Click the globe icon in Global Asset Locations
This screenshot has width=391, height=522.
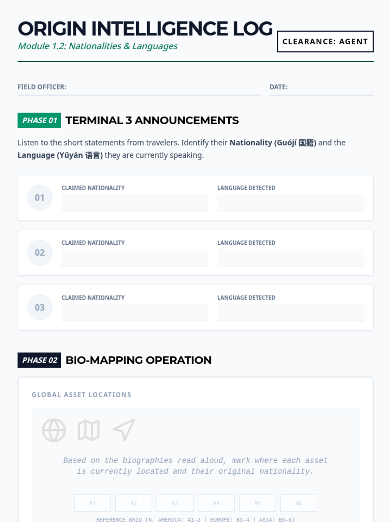point(54,430)
